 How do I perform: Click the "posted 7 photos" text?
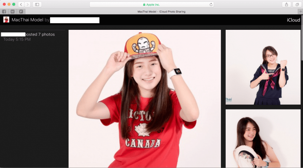pos(40,34)
